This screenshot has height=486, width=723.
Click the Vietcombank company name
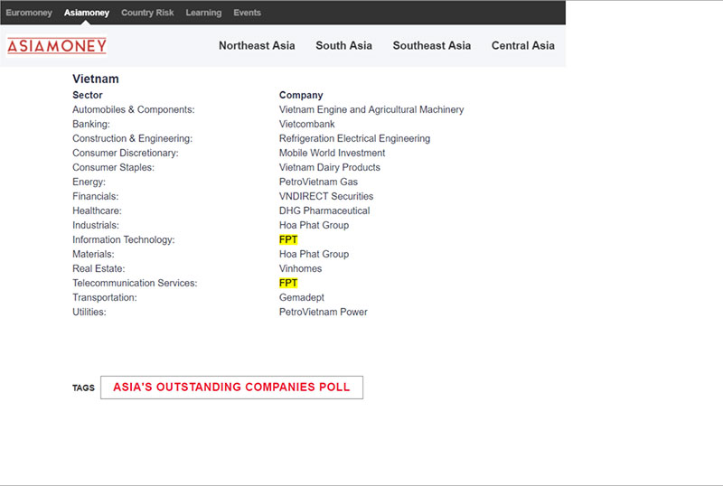[306, 124]
